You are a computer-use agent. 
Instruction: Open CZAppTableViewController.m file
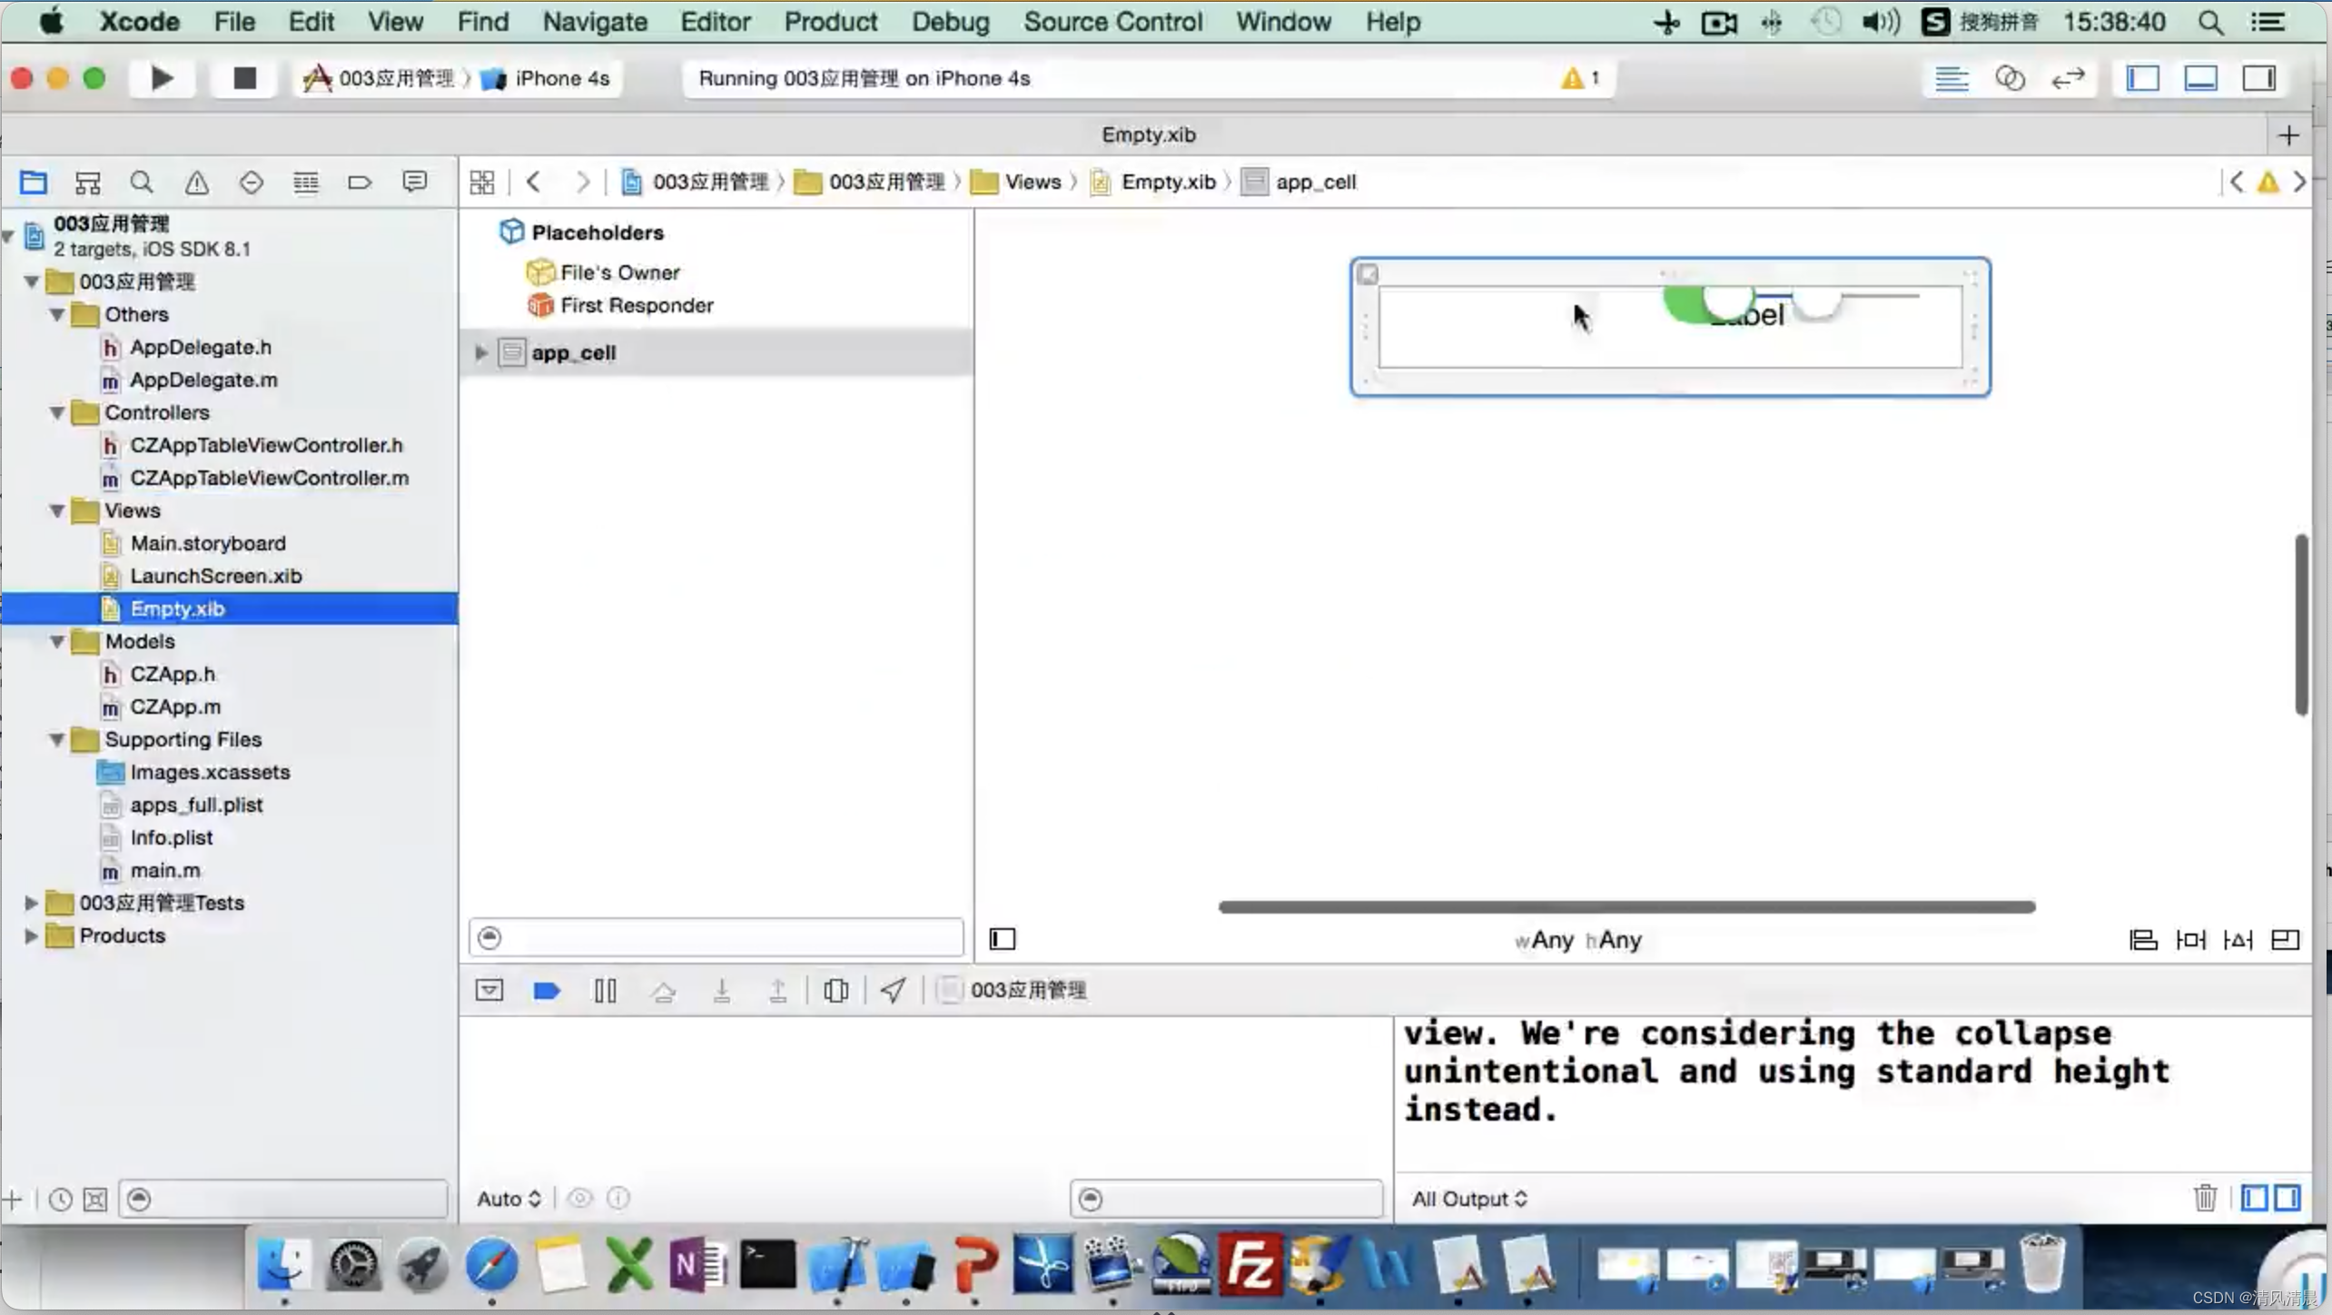click(x=269, y=478)
